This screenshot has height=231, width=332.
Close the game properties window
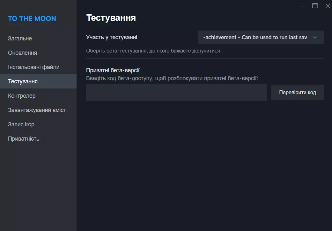[328, 6]
